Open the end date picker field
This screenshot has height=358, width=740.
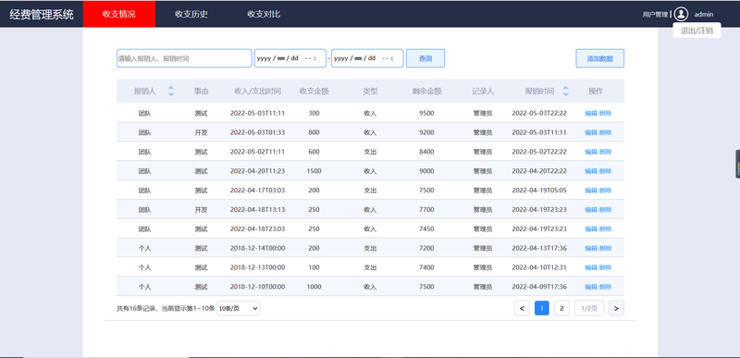tap(367, 58)
